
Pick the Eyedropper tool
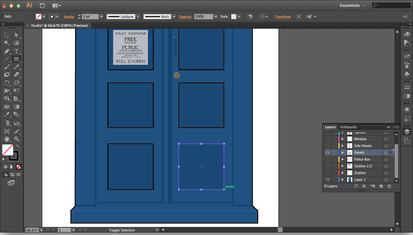click(x=7, y=114)
